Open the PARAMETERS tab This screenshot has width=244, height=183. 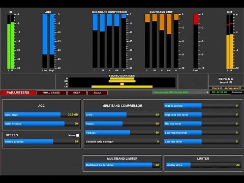click(18, 93)
